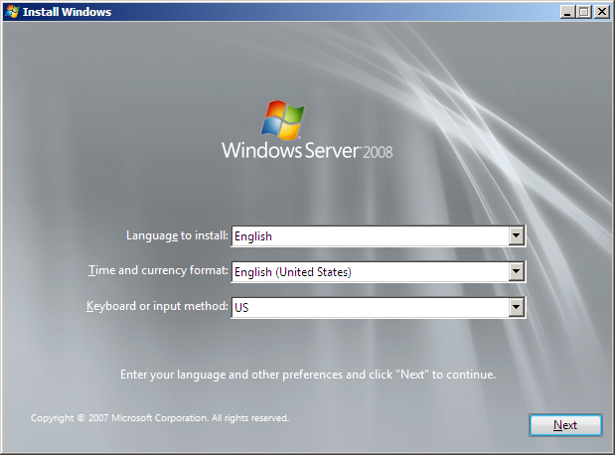
Task: Expand the Time and currency format arrow
Action: click(x=517, y=271)
